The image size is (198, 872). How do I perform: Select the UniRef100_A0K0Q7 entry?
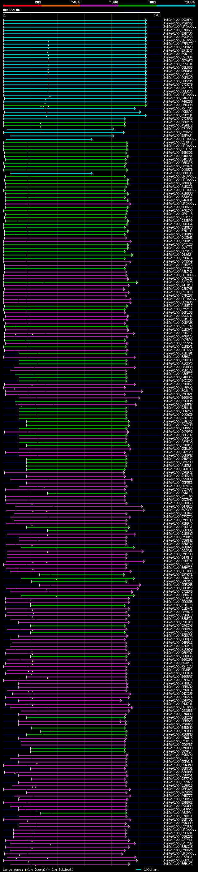click(178, 183)
